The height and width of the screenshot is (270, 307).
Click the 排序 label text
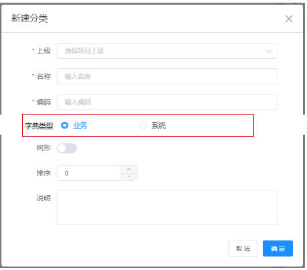point(44,173)
